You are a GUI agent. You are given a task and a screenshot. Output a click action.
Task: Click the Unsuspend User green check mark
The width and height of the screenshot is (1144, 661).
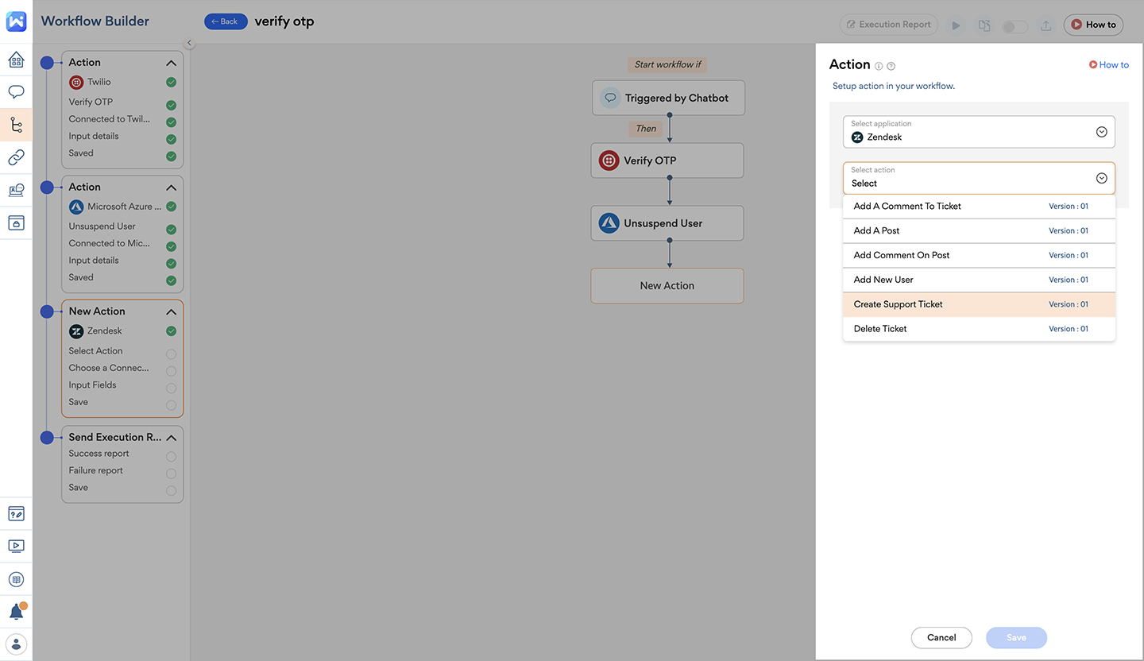pos(171,230)
